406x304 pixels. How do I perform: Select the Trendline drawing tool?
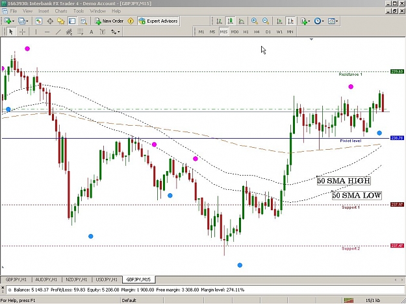pos(58,32)
